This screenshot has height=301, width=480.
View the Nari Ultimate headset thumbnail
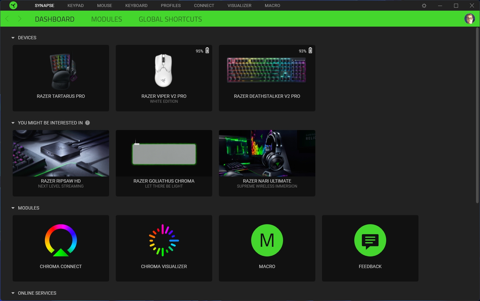click(x=267, y=153)
